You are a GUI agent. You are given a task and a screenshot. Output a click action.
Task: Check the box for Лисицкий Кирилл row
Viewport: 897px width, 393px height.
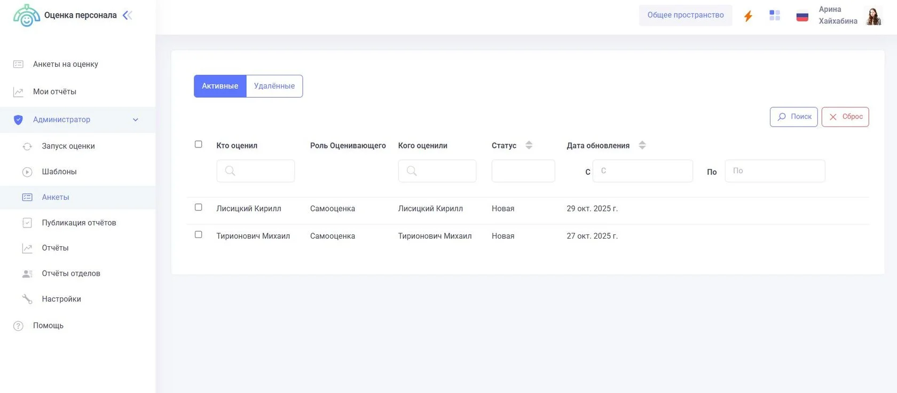199,207
